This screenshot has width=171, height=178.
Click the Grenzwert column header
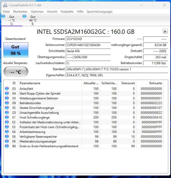(127, 83)
